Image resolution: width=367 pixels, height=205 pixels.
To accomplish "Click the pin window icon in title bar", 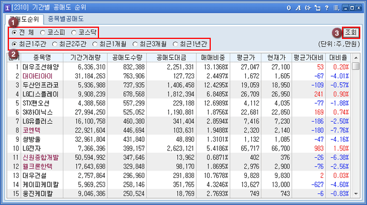I will point(308,8).
